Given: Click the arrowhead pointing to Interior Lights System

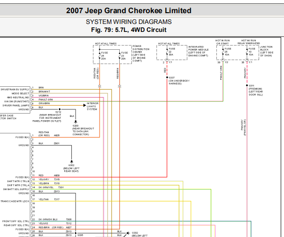Looking at the screenshot, I should [84, 106].
